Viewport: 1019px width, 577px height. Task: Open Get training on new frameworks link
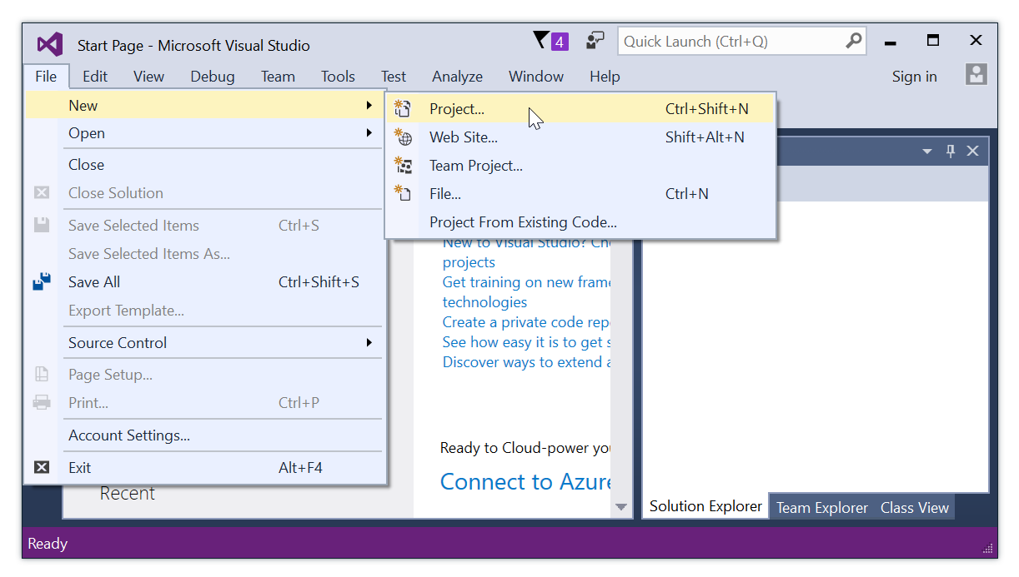click(527, 292)
